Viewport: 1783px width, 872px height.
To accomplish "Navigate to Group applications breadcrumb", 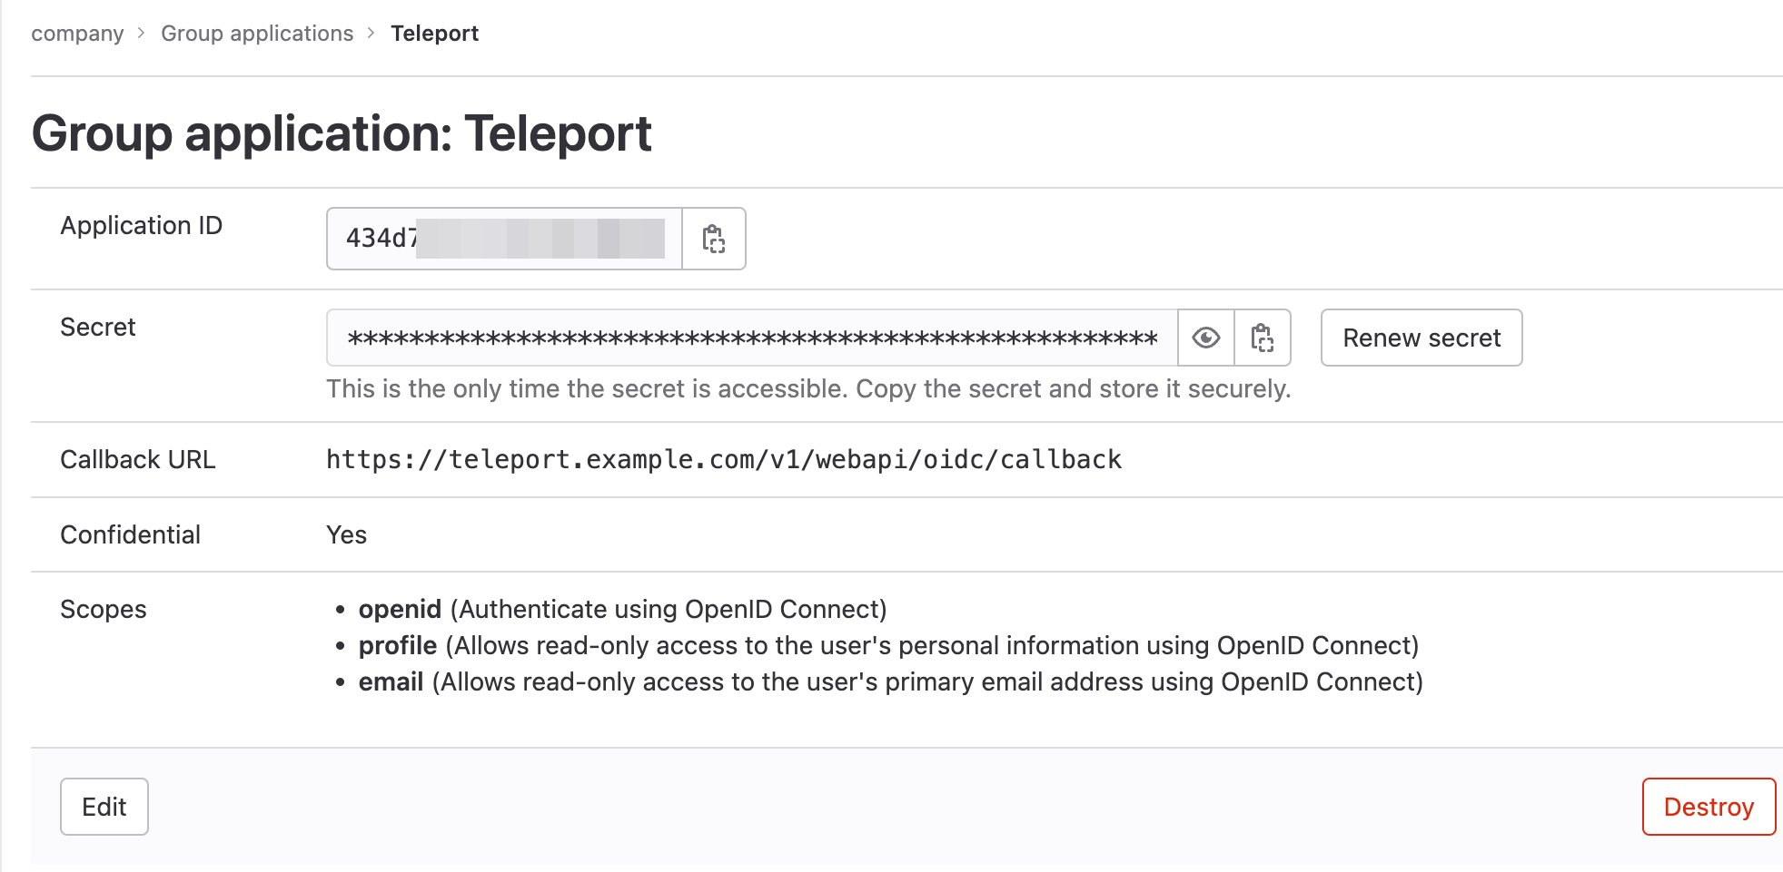I will 257,34.
